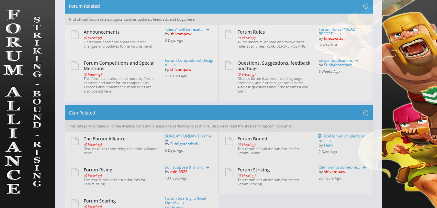This screenshot has height=208, width=437.
Task: Open the Clan Related category header link
Action: coord(82,113)
